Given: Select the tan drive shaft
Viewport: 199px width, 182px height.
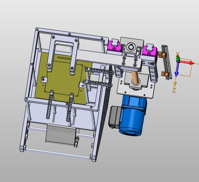Looking at the screenshot, I should 135,77.
